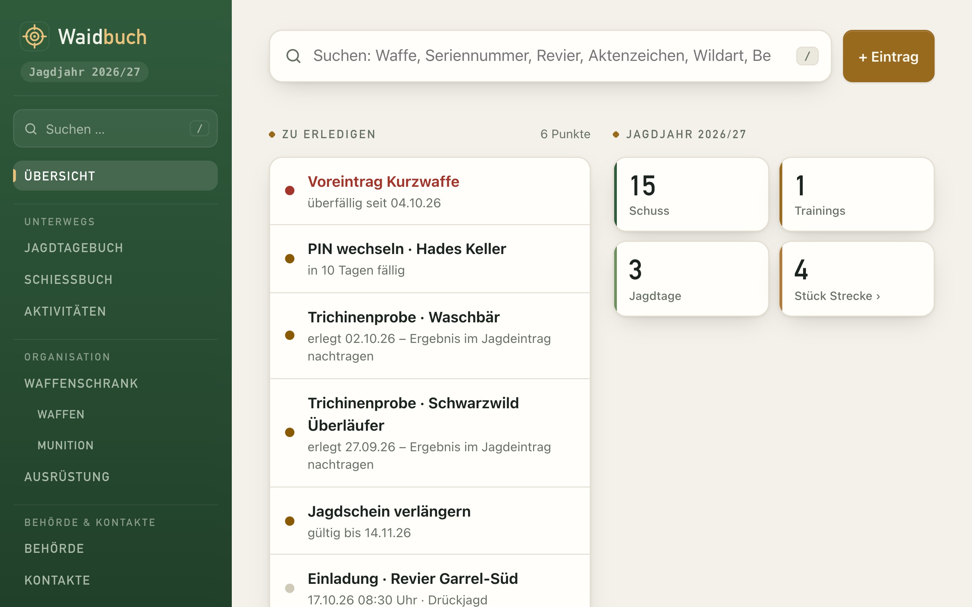The width and height of the screenshot is (972, 607).
Task: Click the status dot beside Trichinenprobe Schwarzwild
Action: [290, 432]
